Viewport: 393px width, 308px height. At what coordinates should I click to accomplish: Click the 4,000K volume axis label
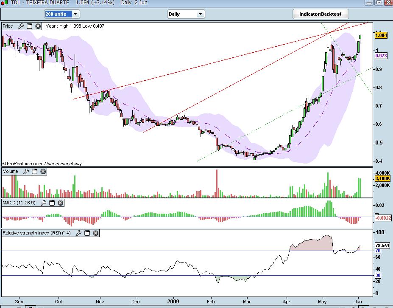click(383, 173)
